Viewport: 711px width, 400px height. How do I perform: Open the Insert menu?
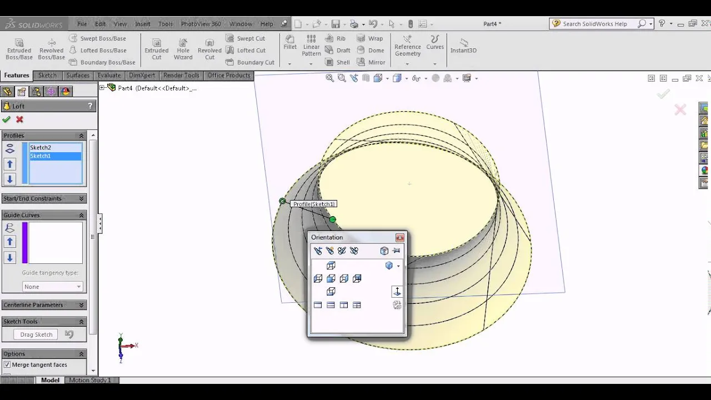click(142, 24)
